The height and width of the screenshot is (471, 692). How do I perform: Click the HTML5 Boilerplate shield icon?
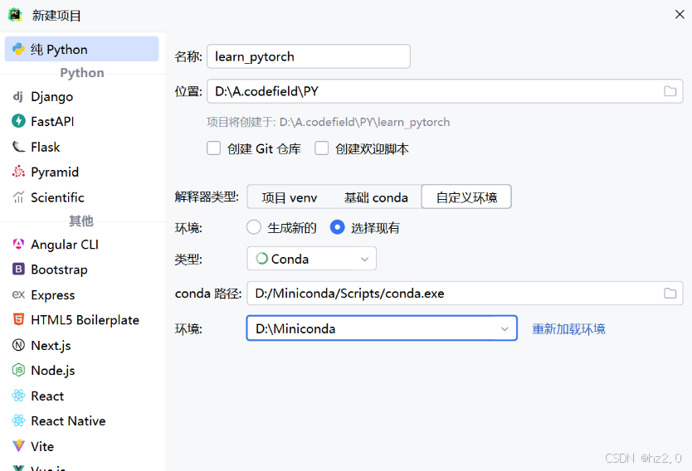(x=18, y=319)
